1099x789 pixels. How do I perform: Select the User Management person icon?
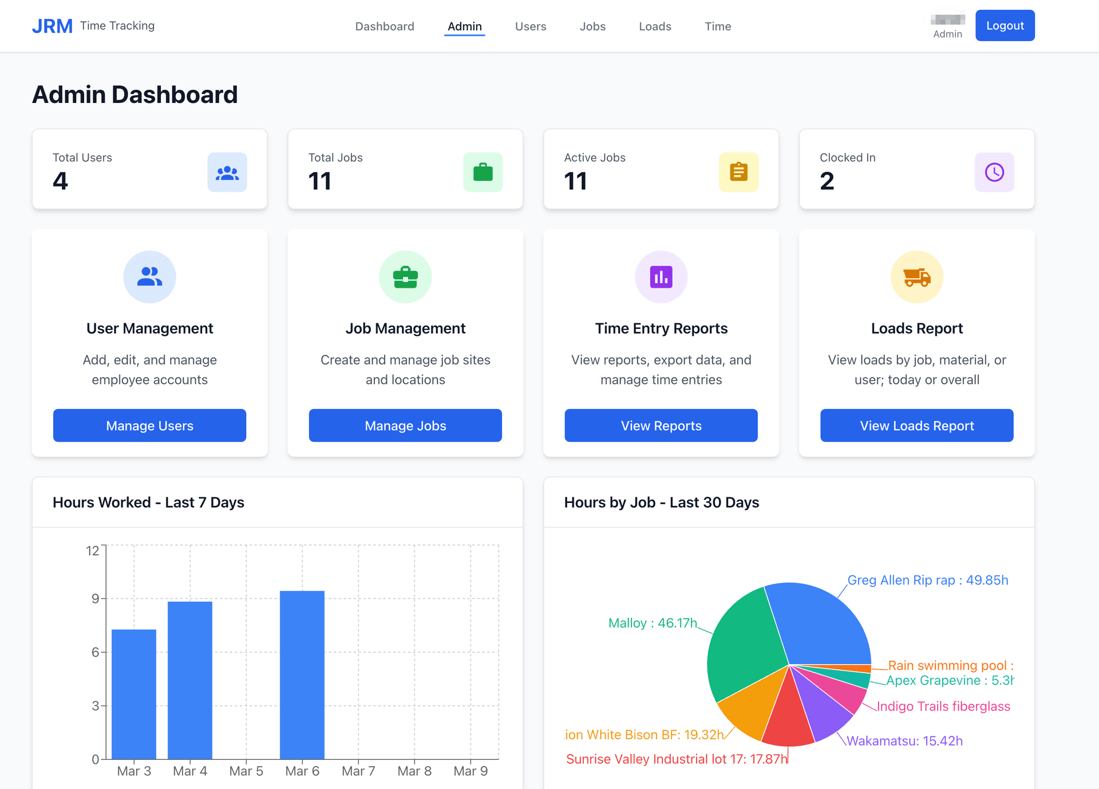pyautogui.click(x=149, y=276)
